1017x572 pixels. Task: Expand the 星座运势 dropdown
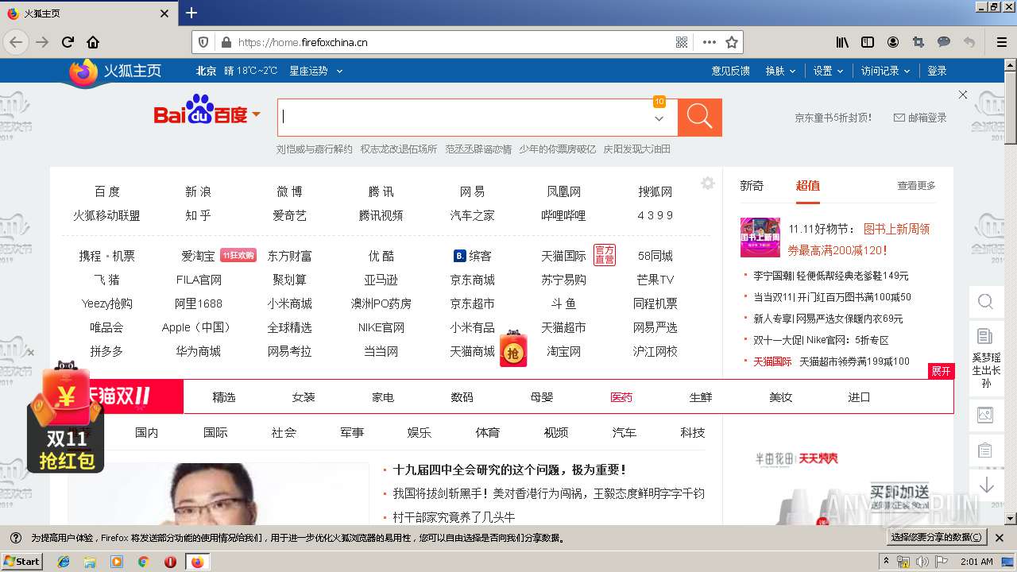316,71
